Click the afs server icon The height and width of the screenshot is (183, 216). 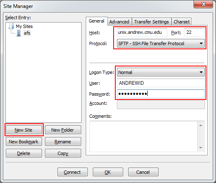[x=19, y=33]
